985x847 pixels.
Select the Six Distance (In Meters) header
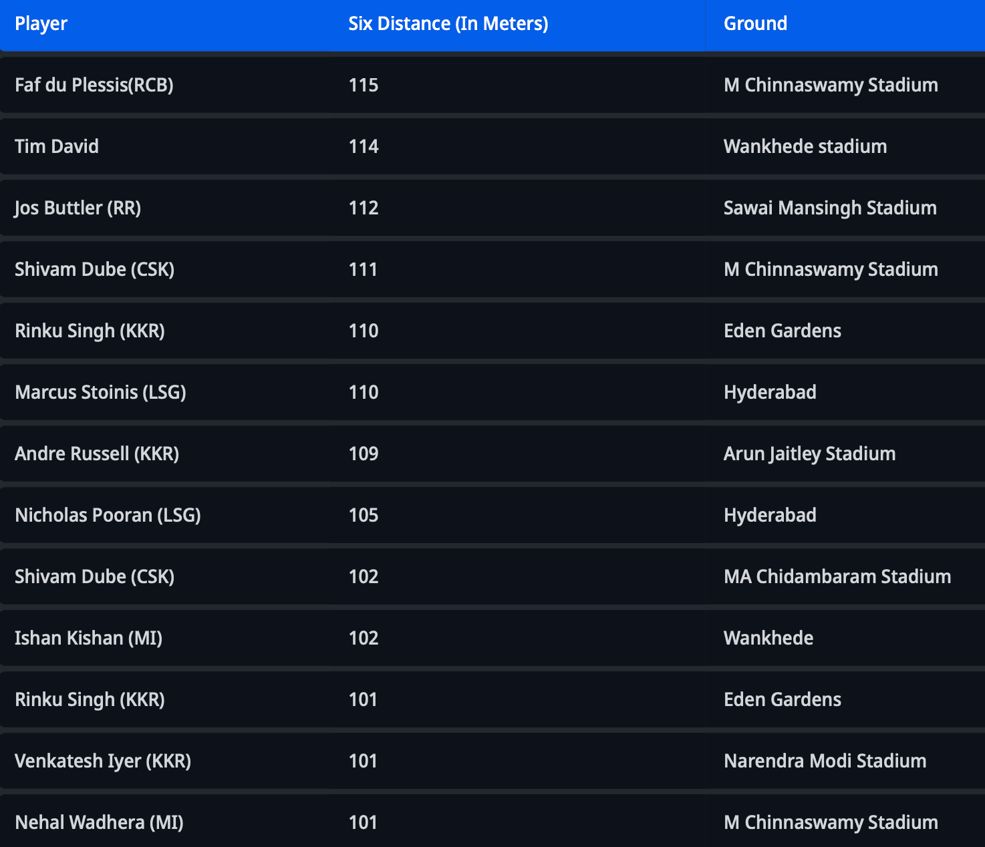[x=448, y=24]
